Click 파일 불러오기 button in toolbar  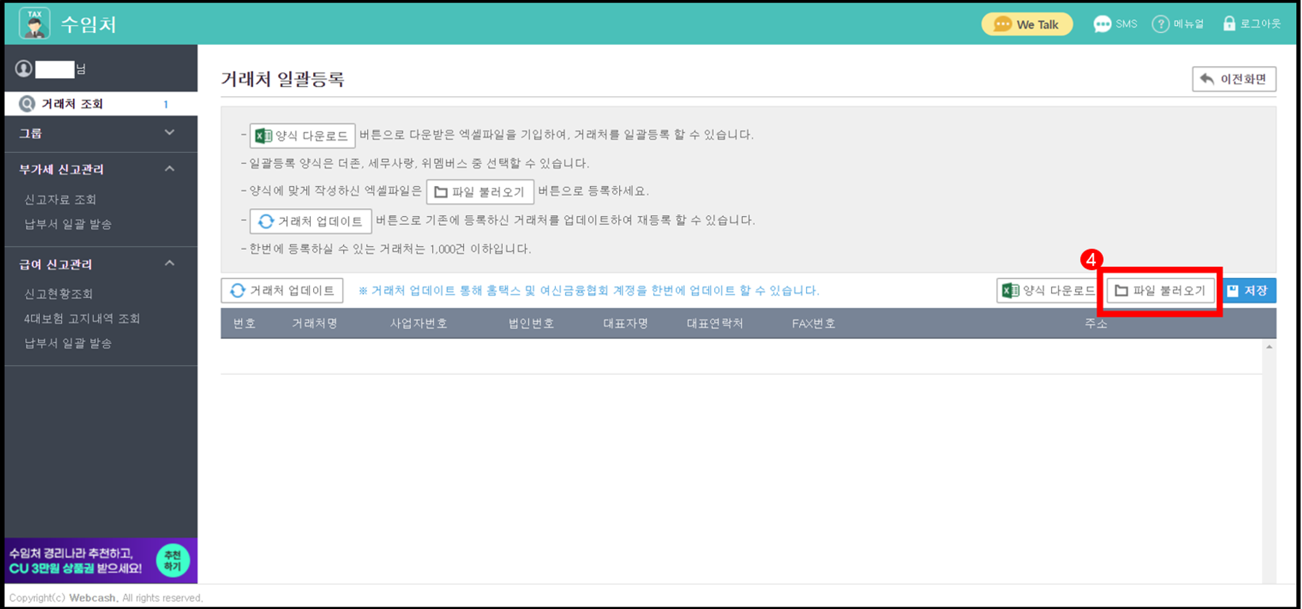(1160, 291)
